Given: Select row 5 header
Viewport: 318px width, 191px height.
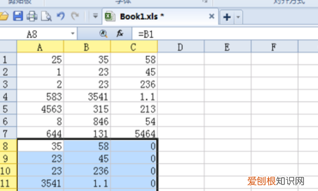Looking at the screenshot, I should pyautogui.click(x=8, y=108).
